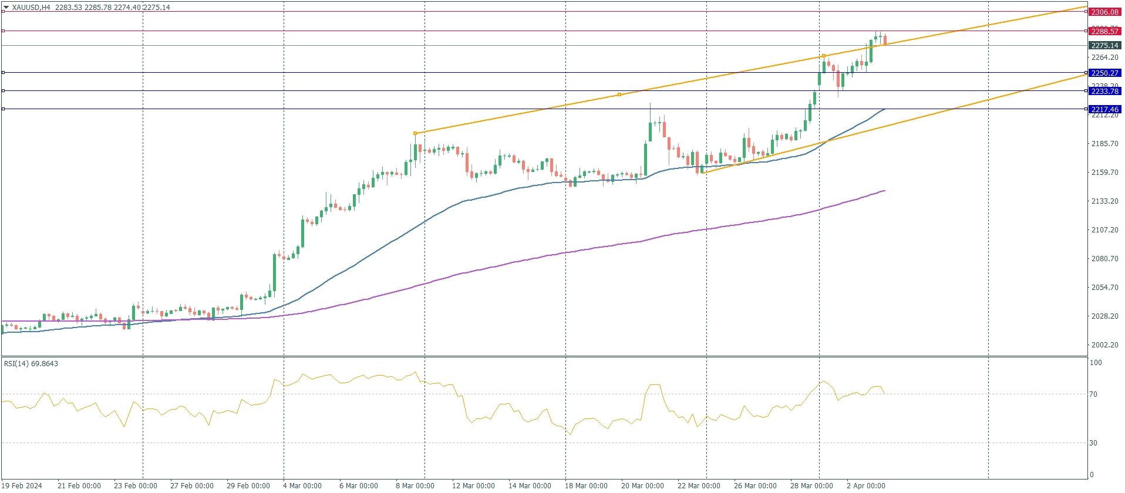
Task: Click the 4 Mar 00:00 date label
Action: 302,486
